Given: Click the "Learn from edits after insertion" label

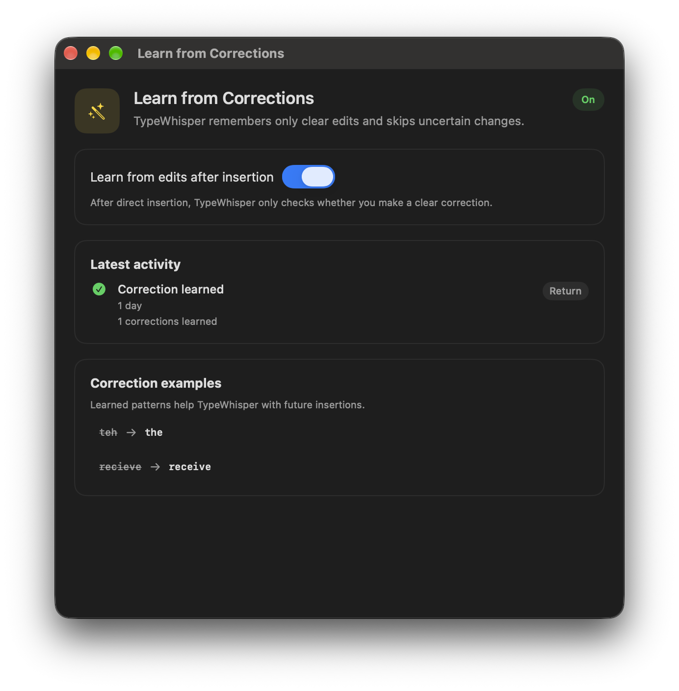Looking at the screenshot, I should (182, 177).
